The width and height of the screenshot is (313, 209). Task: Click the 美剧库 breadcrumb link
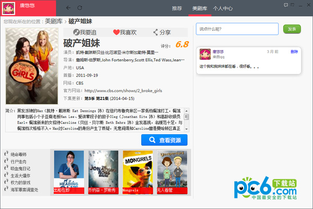(54, 21)
